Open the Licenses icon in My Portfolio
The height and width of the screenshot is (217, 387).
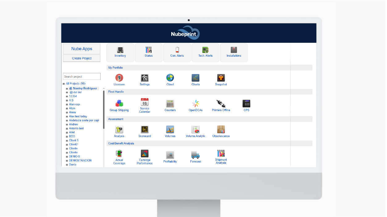click(x=119, y=78)
